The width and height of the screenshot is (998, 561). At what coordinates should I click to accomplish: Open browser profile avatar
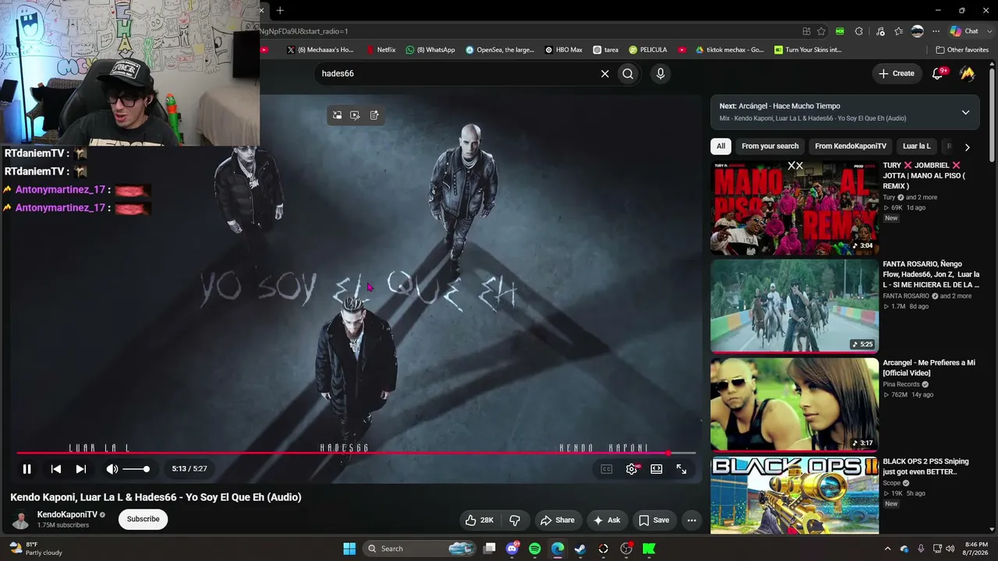point(918,31)
